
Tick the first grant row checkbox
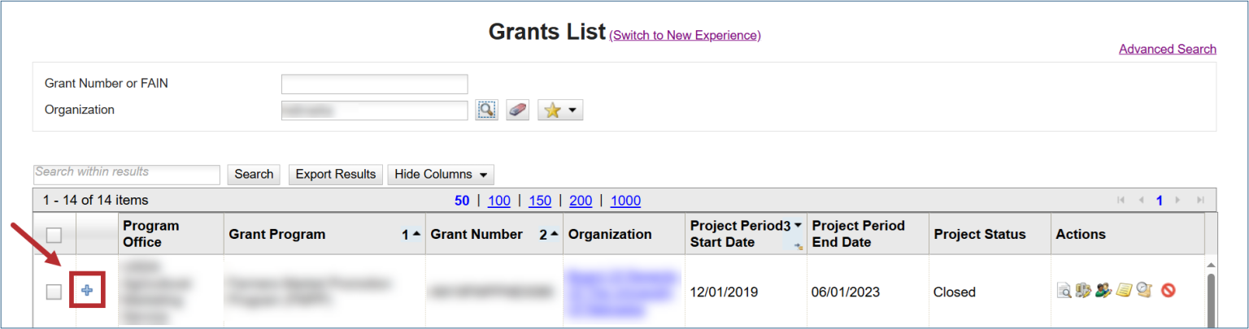(54, 292)
